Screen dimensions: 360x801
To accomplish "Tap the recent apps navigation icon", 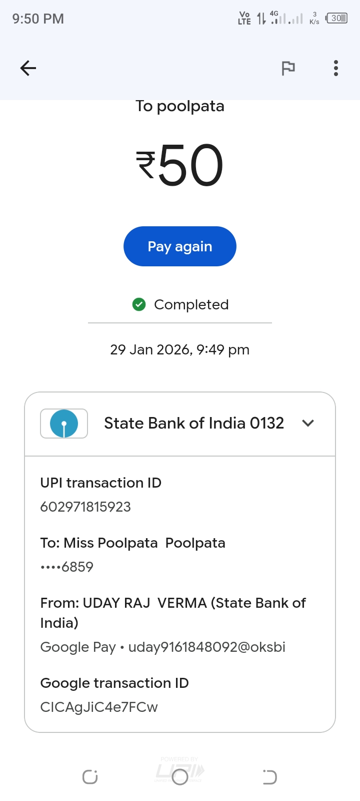I will tap(90, 777).
